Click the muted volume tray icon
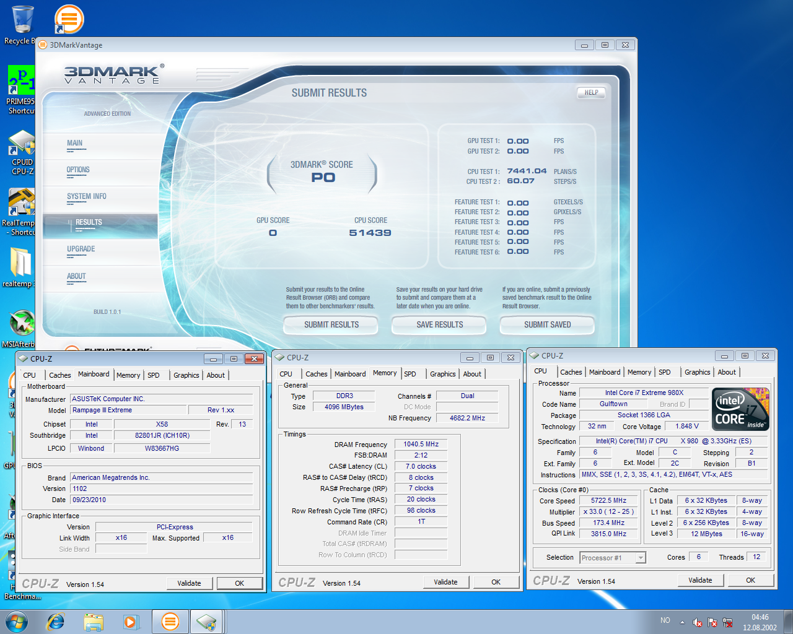Screen dimensions: 793x634 pyautogui.click(x=698, y=622)
